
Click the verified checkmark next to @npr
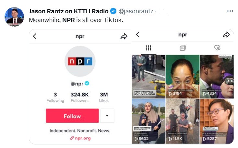[87, 83]
